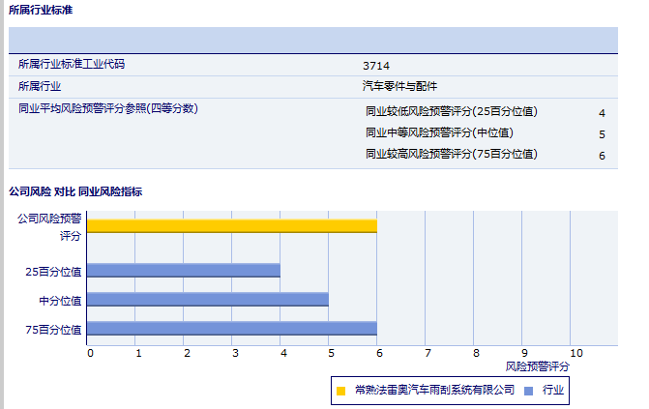Click the 行业 legend label
This screenshot has height=409, width=649.
pyautogui.click(x=553, y=390)
